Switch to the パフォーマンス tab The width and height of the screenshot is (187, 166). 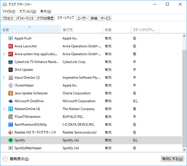pyautogui.click(x=25, y=18)
